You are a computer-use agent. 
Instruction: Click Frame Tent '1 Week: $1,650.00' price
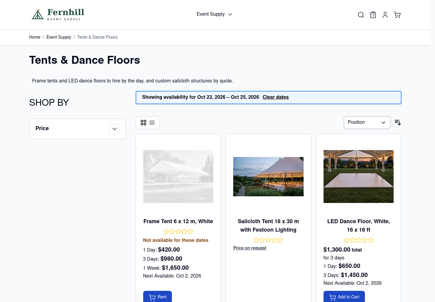(x=166, y=268)
